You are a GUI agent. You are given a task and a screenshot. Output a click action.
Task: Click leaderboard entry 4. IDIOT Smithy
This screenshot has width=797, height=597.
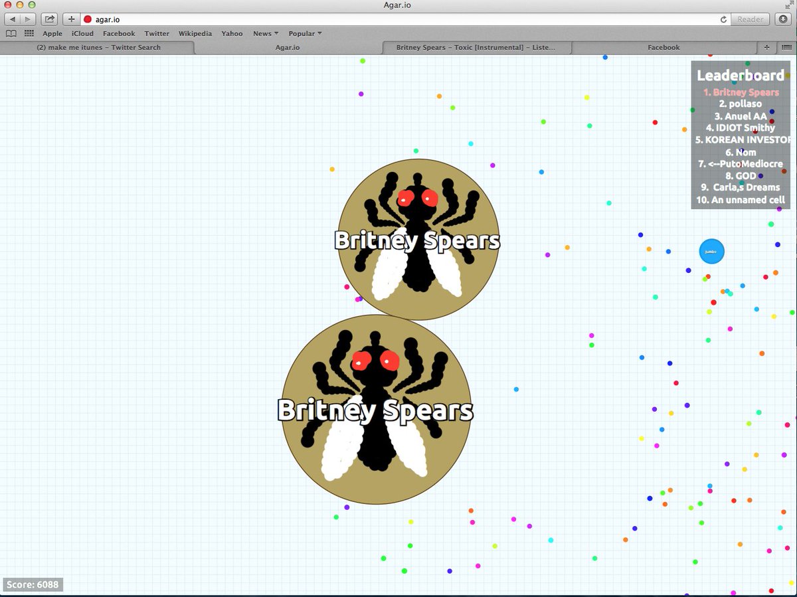pyautogui.click(x=741, y=128)
